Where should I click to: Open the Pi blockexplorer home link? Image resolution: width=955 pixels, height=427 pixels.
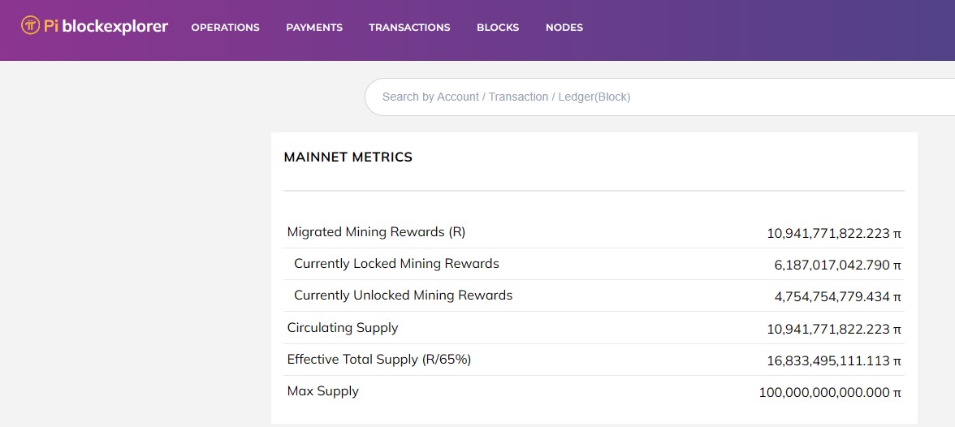94,26
